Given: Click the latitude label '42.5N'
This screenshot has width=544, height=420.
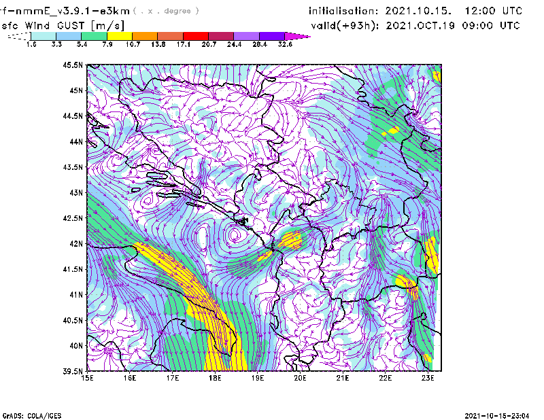Looking at the screenshot, I should click(73, 218).
